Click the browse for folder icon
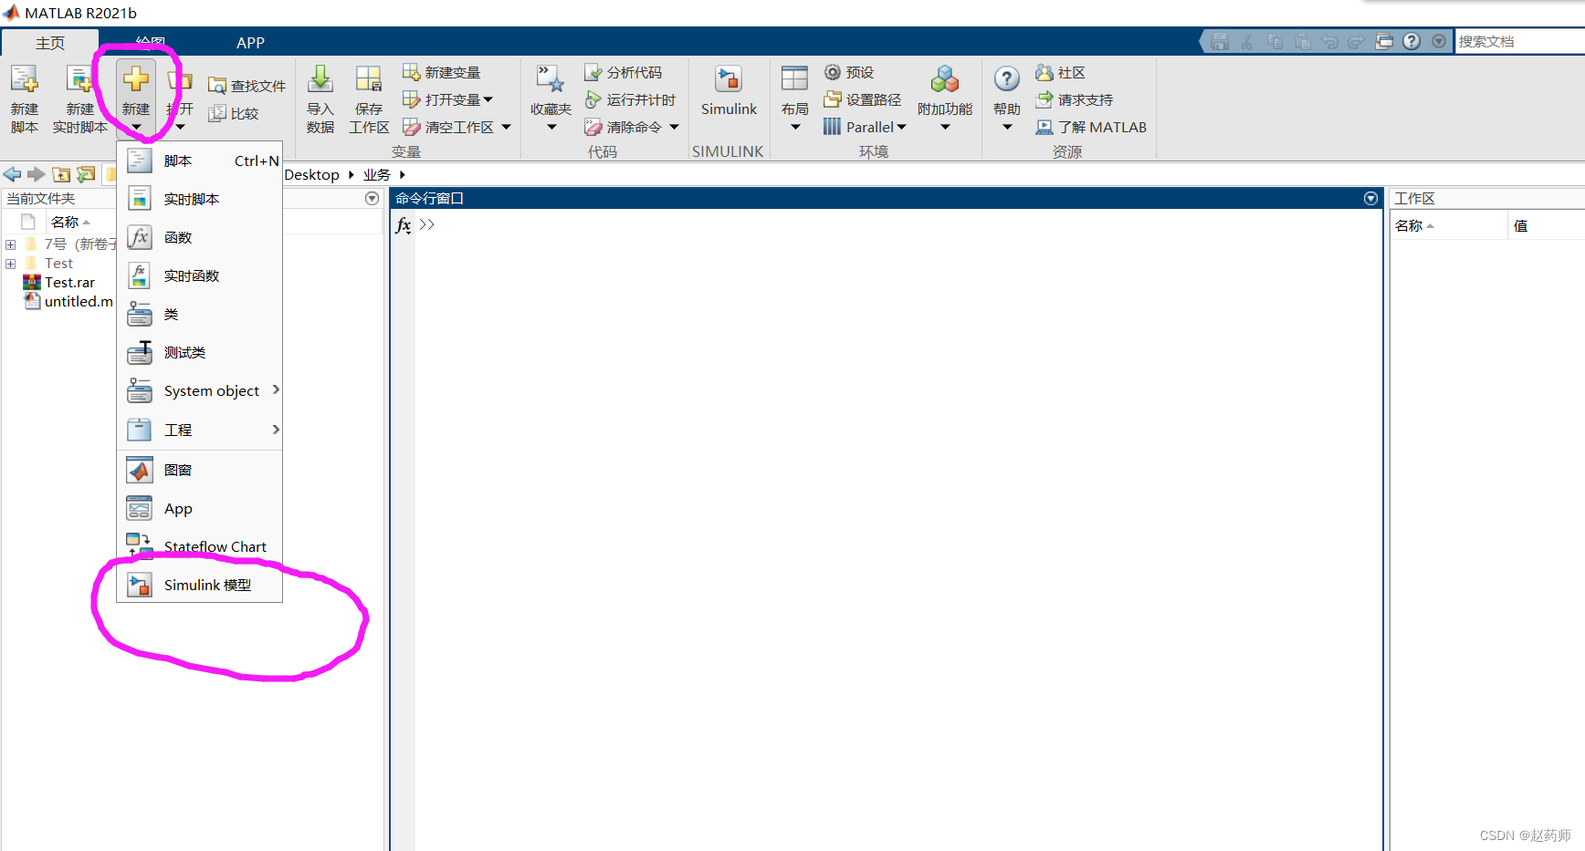Viewport: 1585px width, 851px height. 86,174
